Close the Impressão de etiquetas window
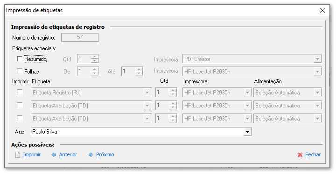The image size is (336, 174). (x=322, y=10)
